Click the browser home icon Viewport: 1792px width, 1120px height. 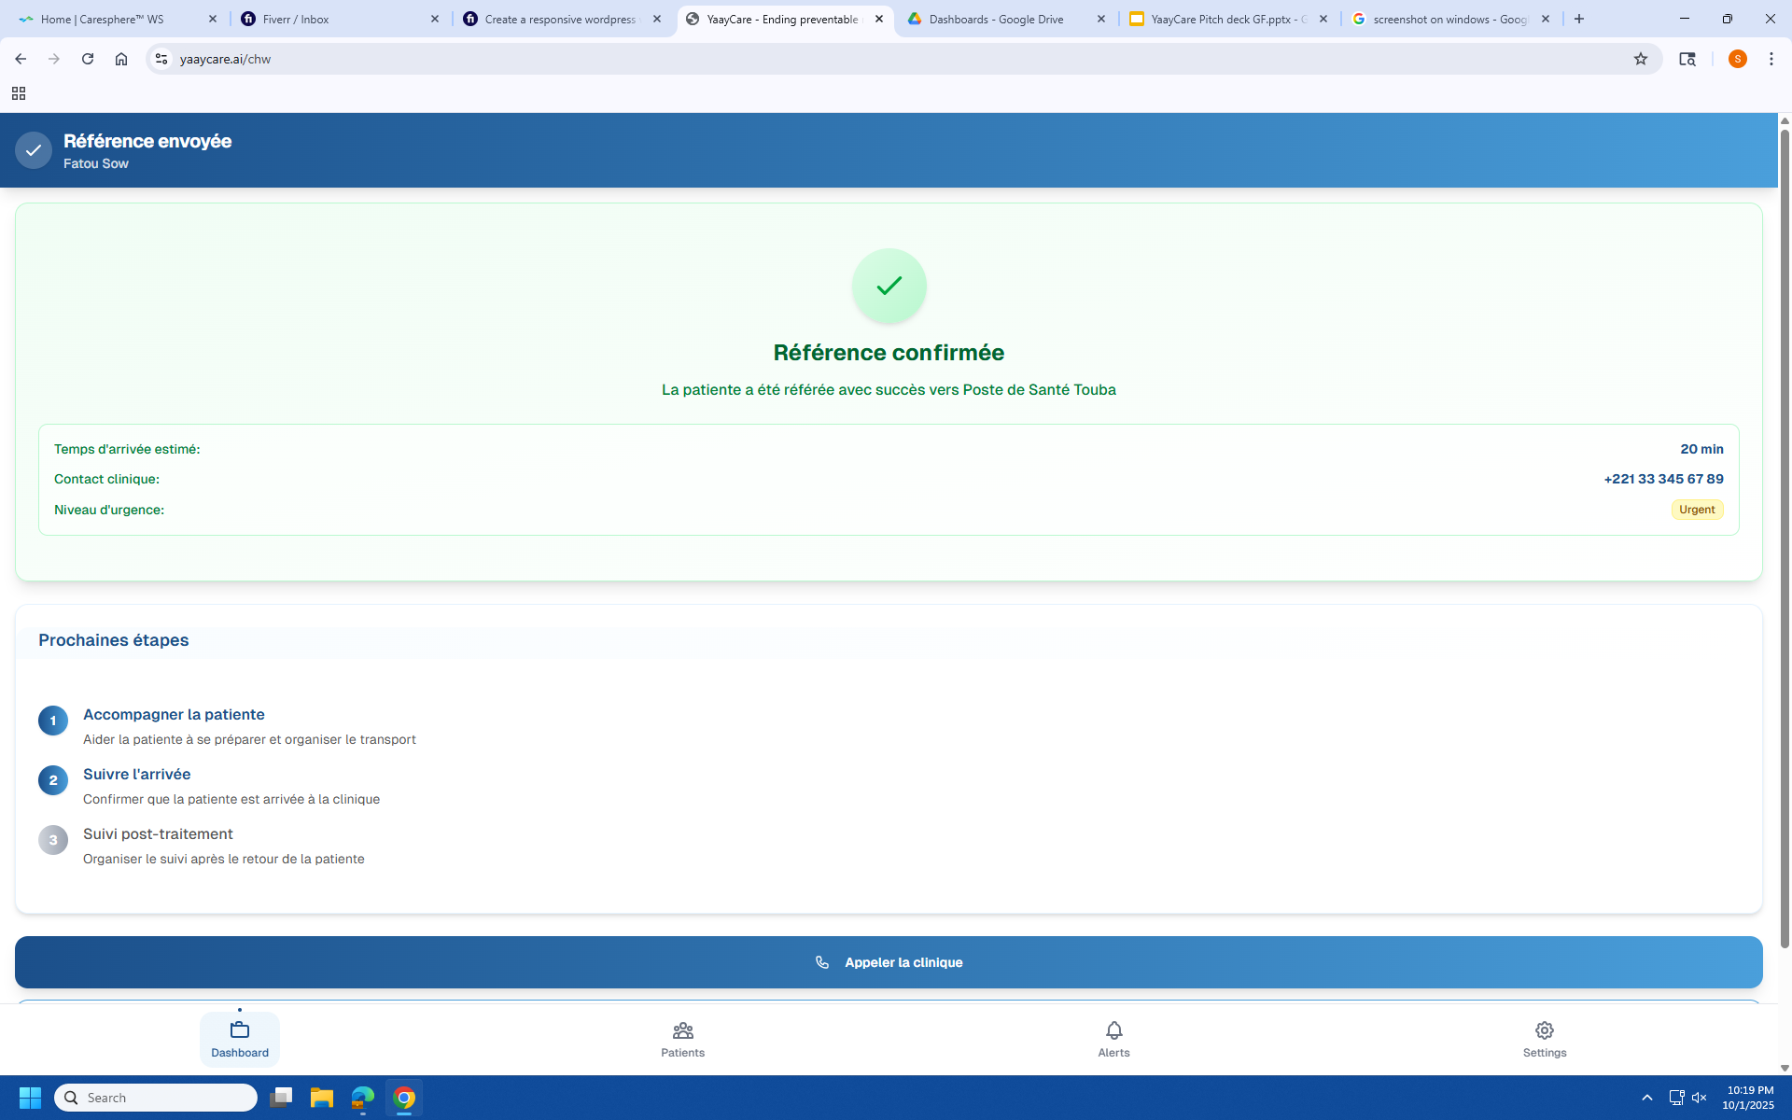coord(120,58)
